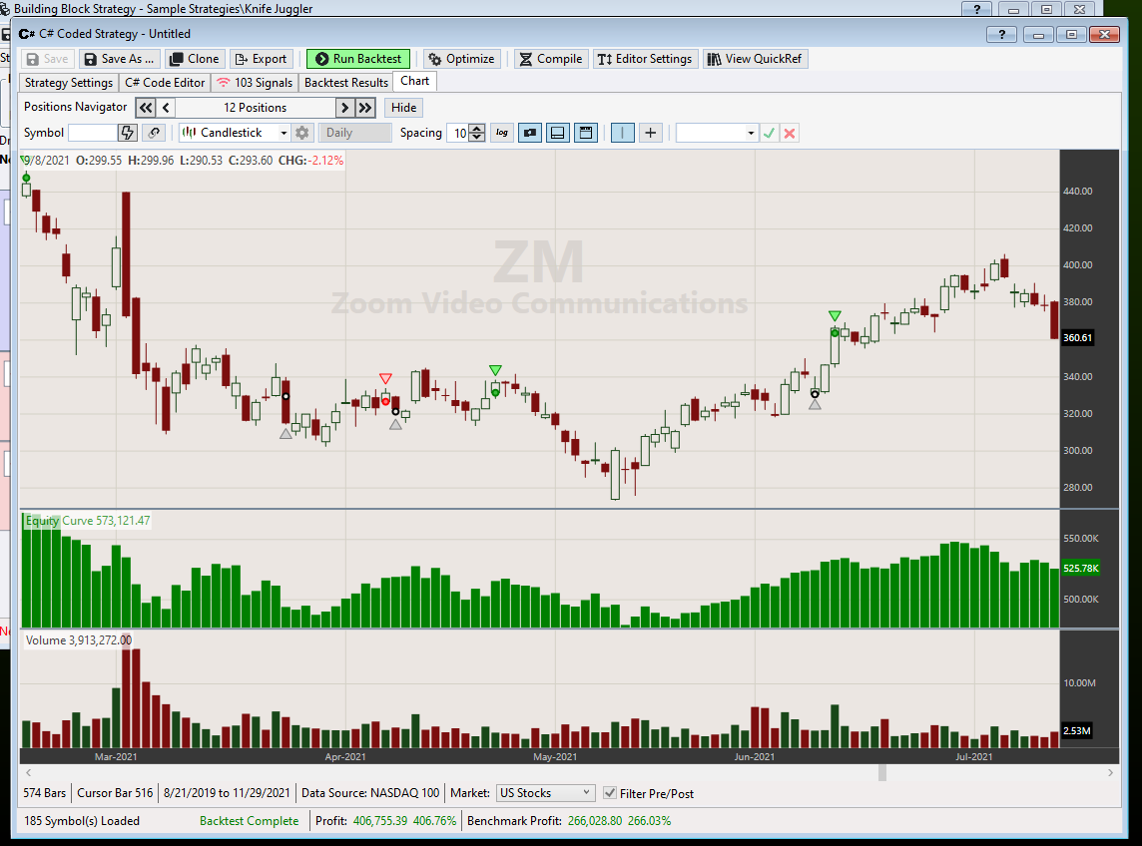Toggle vertical line cursor
The height and width of the screenshot is (846, 1142).
pyautogui.click(x=623, y=133)
